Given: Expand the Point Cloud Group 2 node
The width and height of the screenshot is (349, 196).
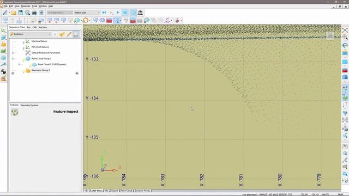Looking at the screenshot, I should (13, 59).
